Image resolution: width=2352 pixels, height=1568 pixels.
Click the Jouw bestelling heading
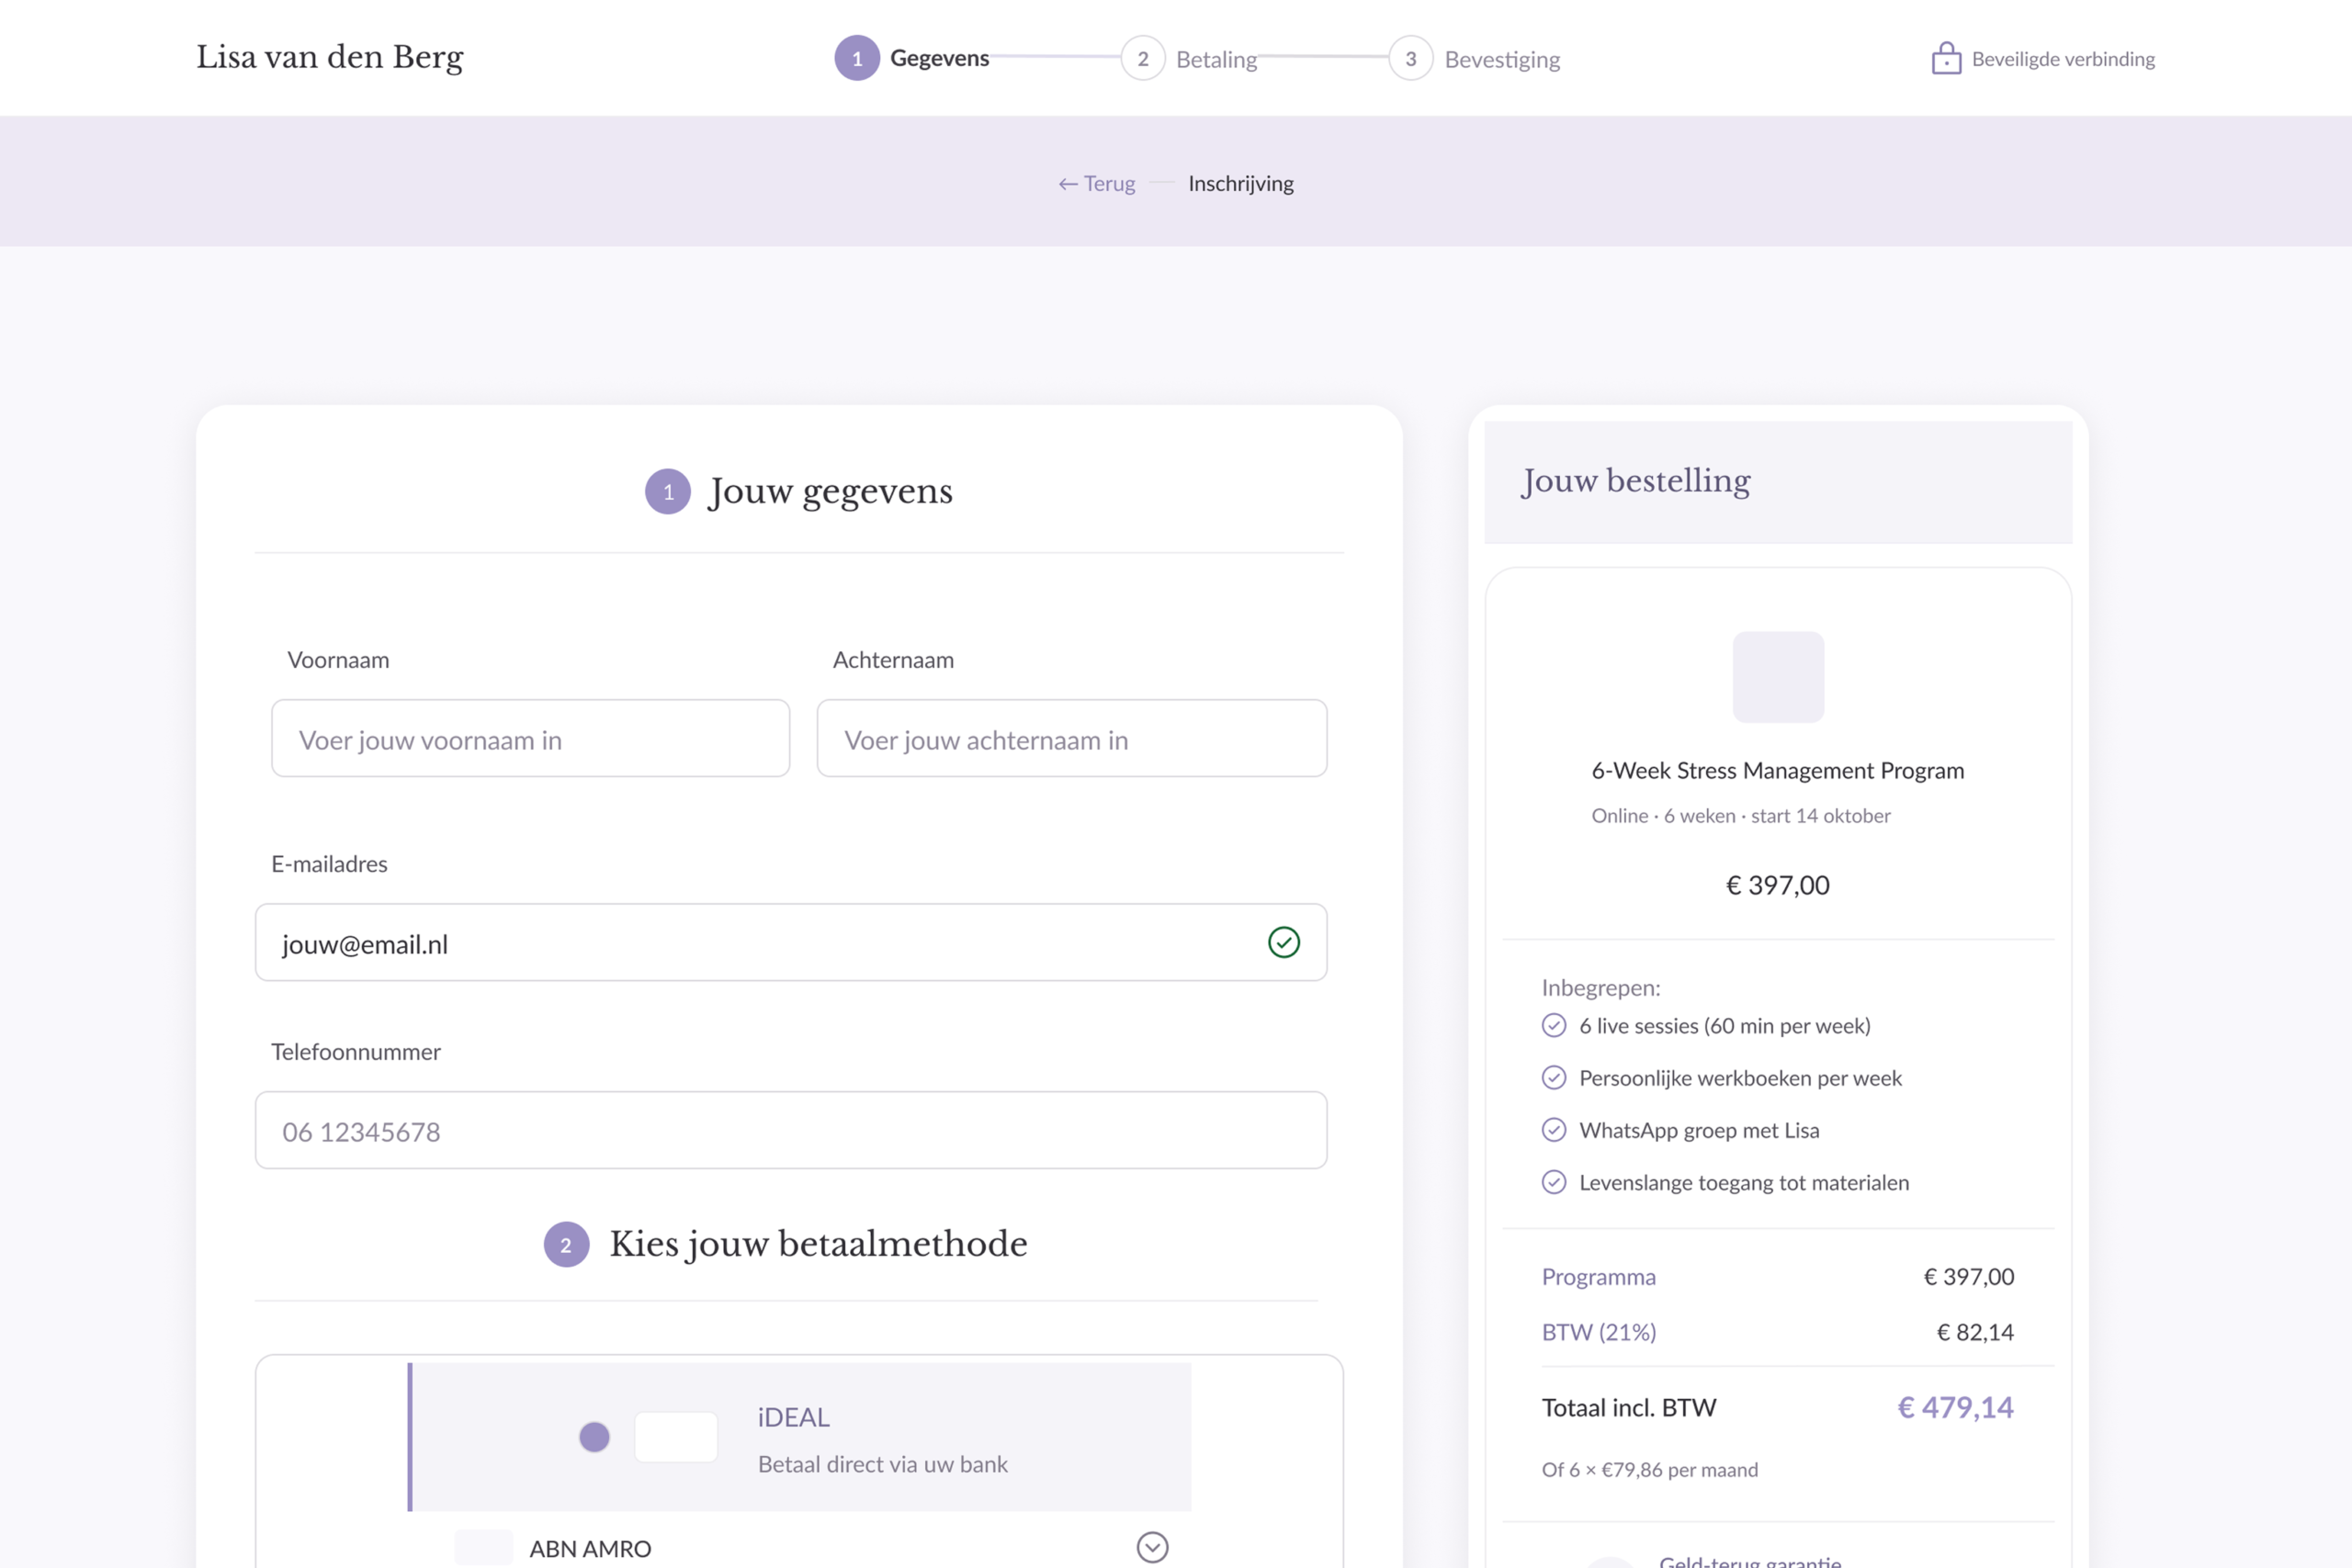point(1635,481)
